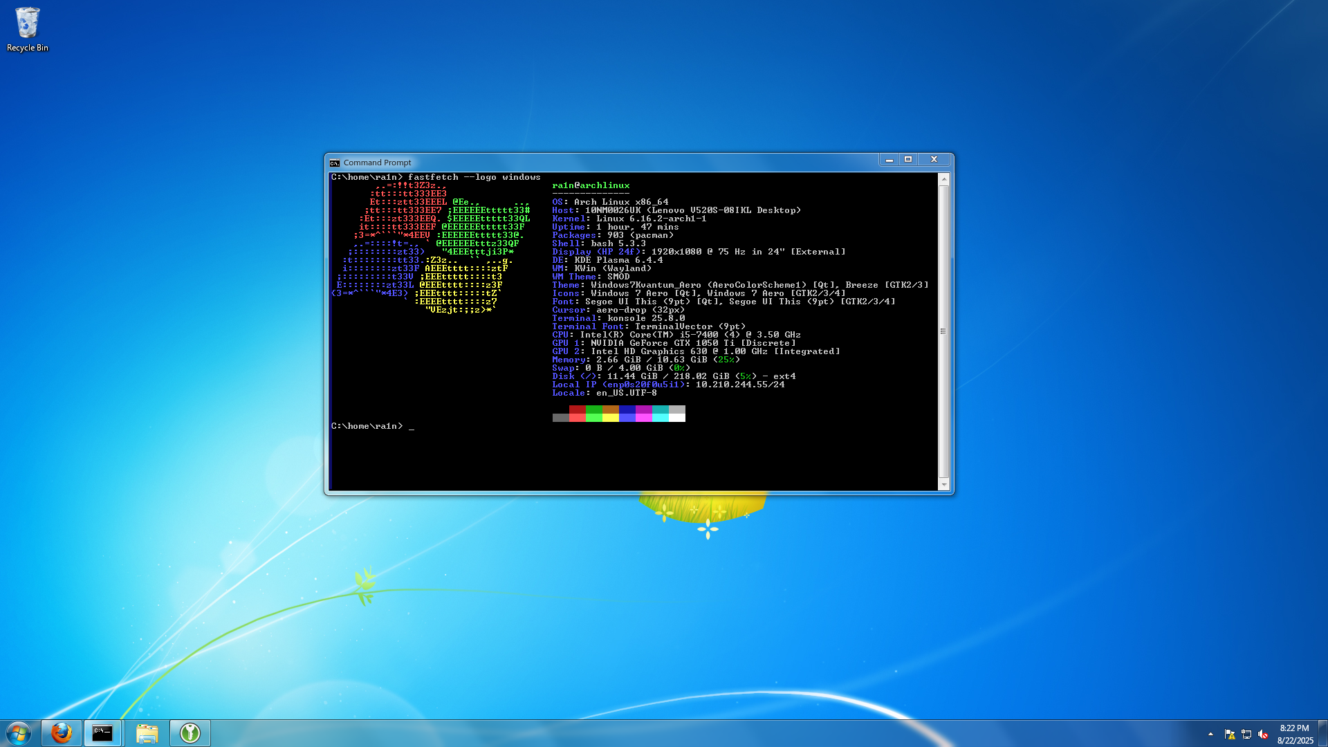Screen dimensions: 1328x747
Task: Click the scrollbar down arrow in Command Prompt
Action: coord(943,485)
